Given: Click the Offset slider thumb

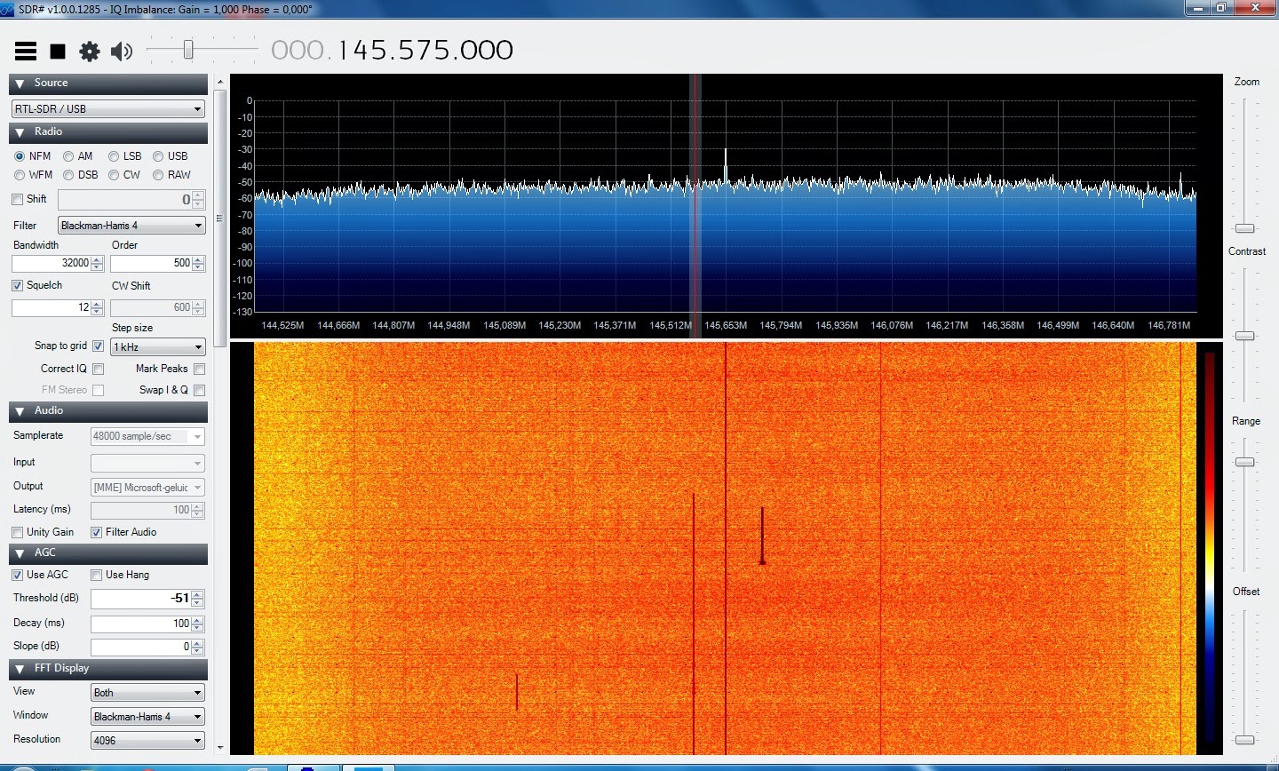Looking at the screenshot, I should (1245, 739).
